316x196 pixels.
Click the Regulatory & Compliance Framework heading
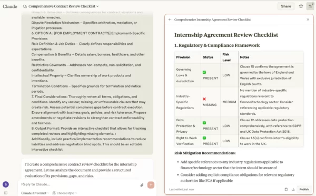[217, 45]
